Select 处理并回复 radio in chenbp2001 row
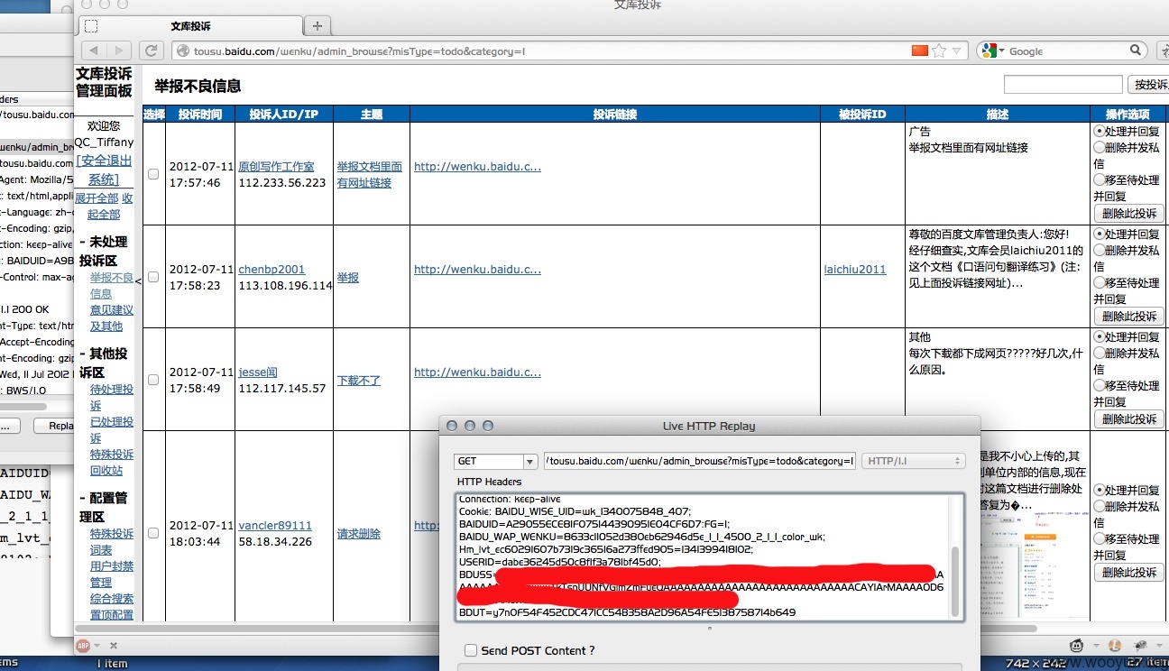Screen dimensions: 1169x671 click(x=1099, y=234)
